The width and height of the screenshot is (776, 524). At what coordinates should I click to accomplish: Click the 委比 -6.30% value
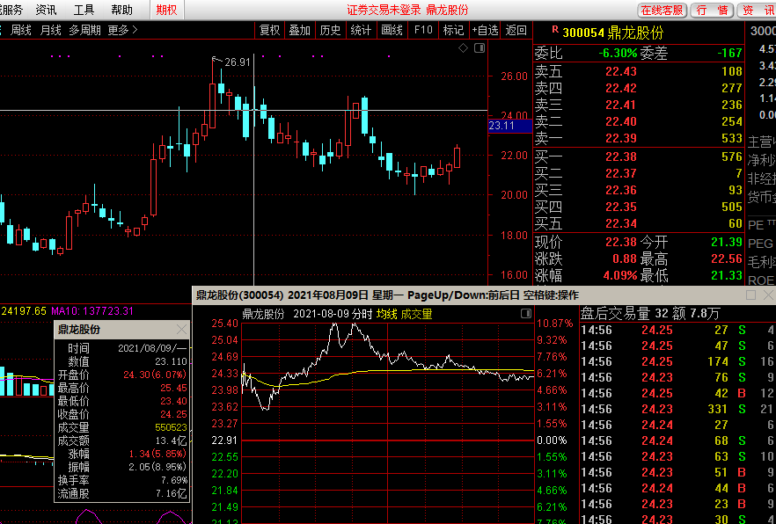click(618, 53)
